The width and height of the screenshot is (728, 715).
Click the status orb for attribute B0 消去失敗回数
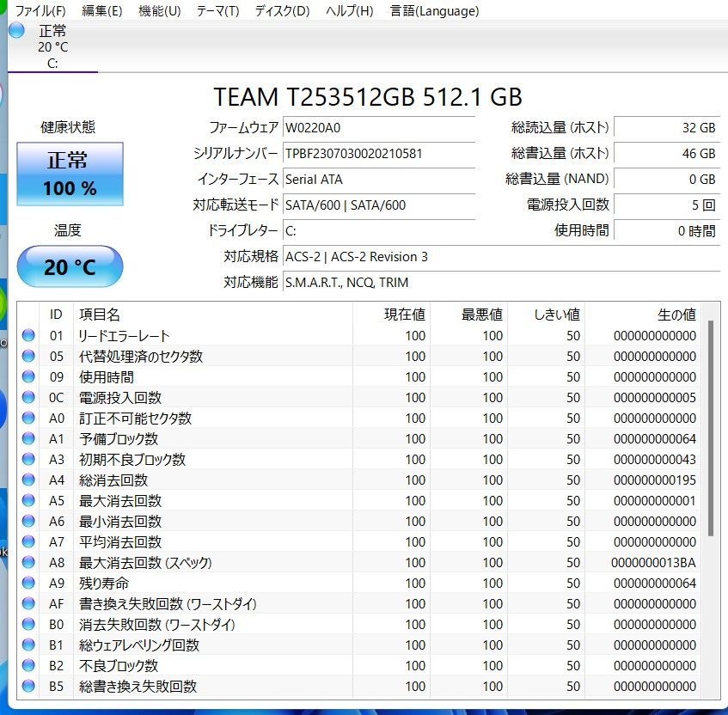click(x=28, y=624)
